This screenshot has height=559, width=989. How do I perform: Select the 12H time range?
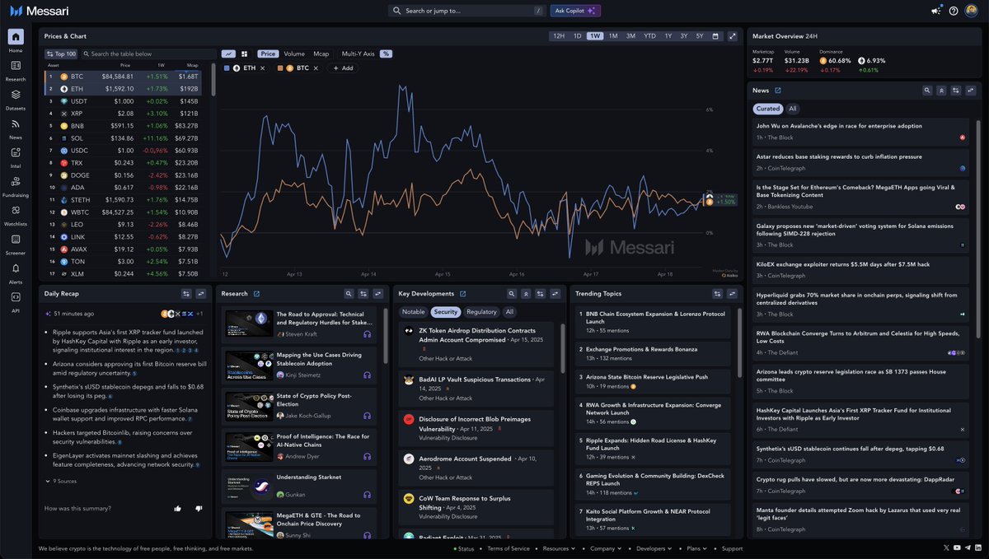tap(559, 36)
